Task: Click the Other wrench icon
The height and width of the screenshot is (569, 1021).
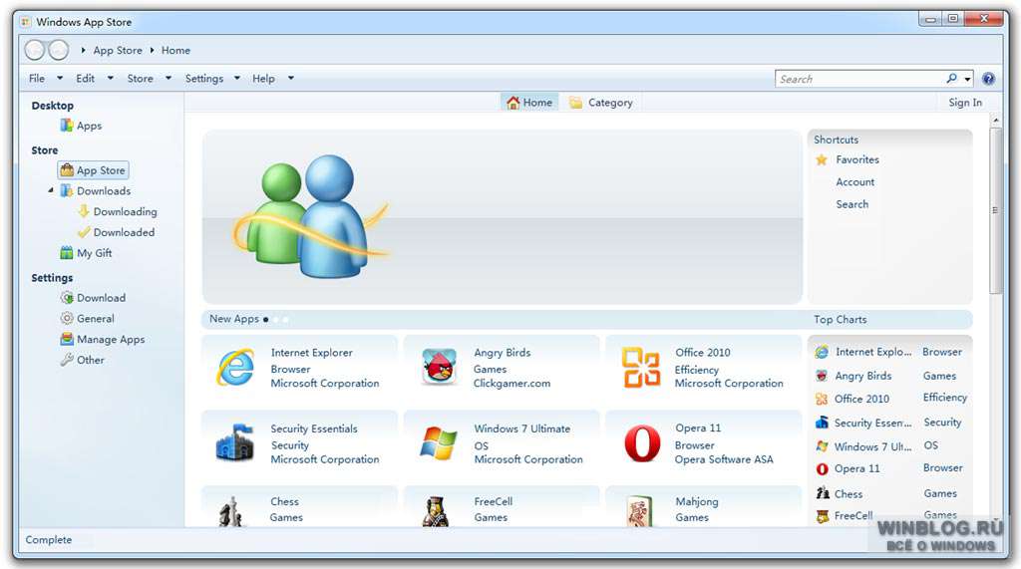Action: [x=67, y=360]
